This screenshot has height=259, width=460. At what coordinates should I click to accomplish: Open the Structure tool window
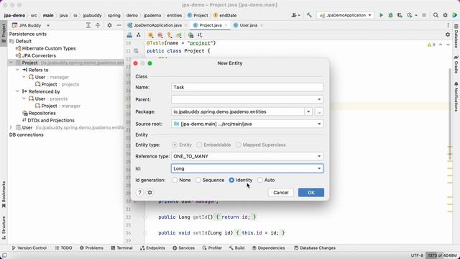(4, 227)
